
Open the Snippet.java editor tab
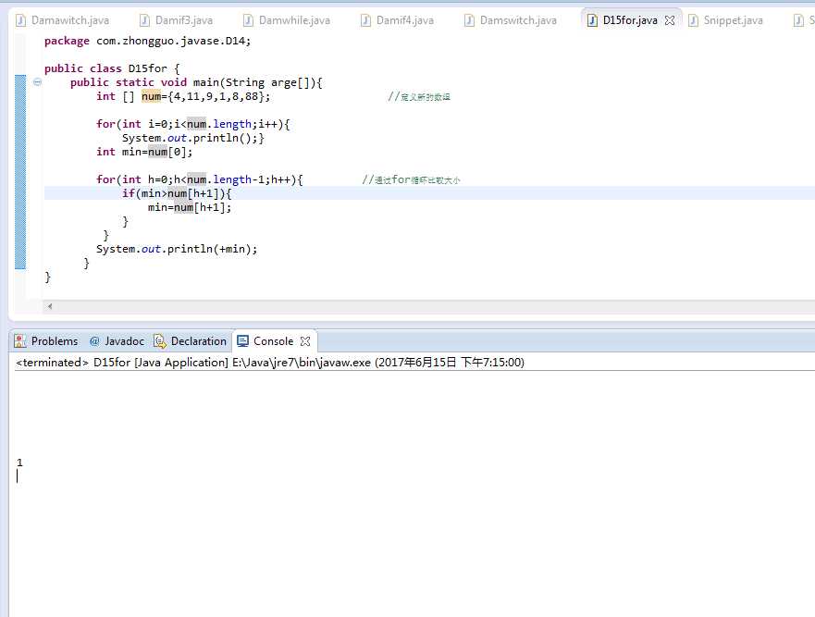[x=726, y=20]
